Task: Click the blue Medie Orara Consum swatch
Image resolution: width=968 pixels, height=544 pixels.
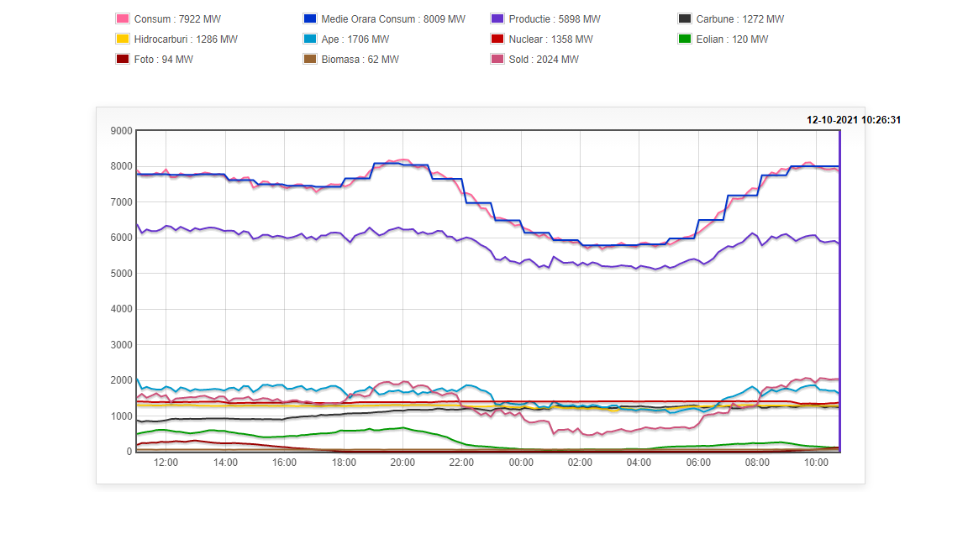Action: pos(309,19)
